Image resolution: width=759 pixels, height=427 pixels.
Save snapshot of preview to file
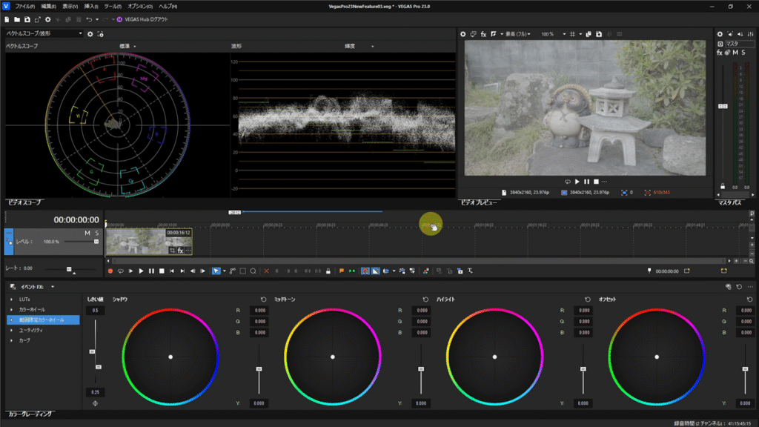tap(599, 34)
